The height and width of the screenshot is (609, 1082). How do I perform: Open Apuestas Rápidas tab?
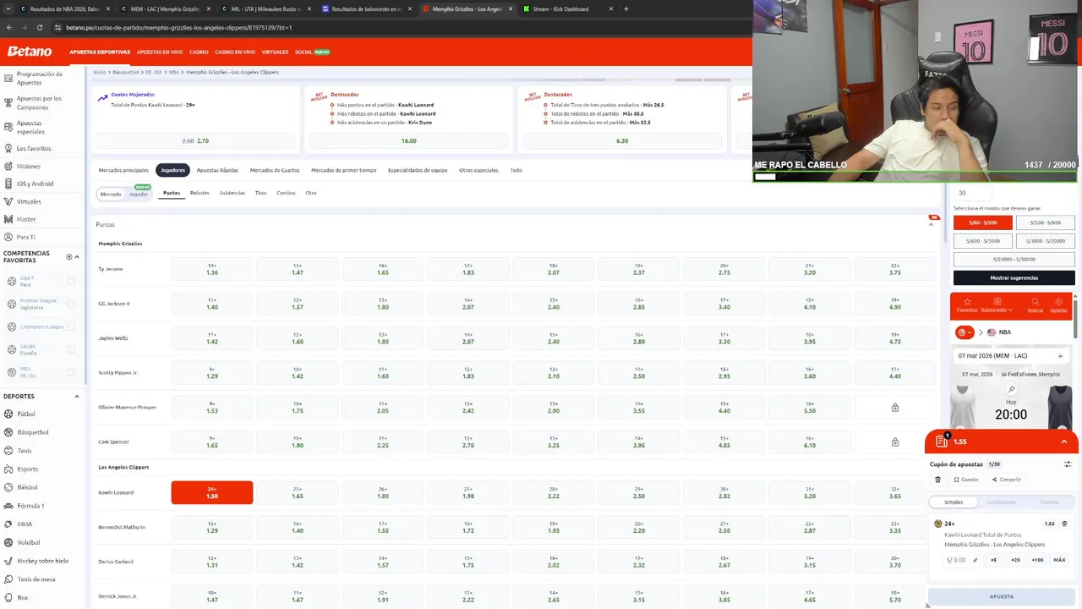(x=217, y=170)
